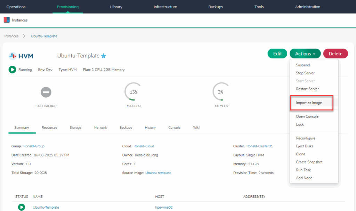Viewport: 356px width, 211px height.
Task: Click the HVM logo icon
Action: (13, 56)
